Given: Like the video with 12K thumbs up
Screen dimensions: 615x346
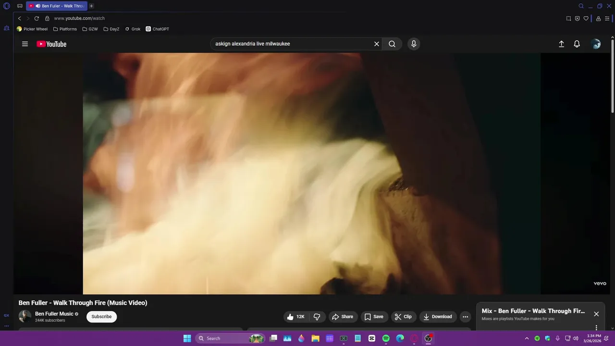Looking at the screenshot, I should coord(296,317).
